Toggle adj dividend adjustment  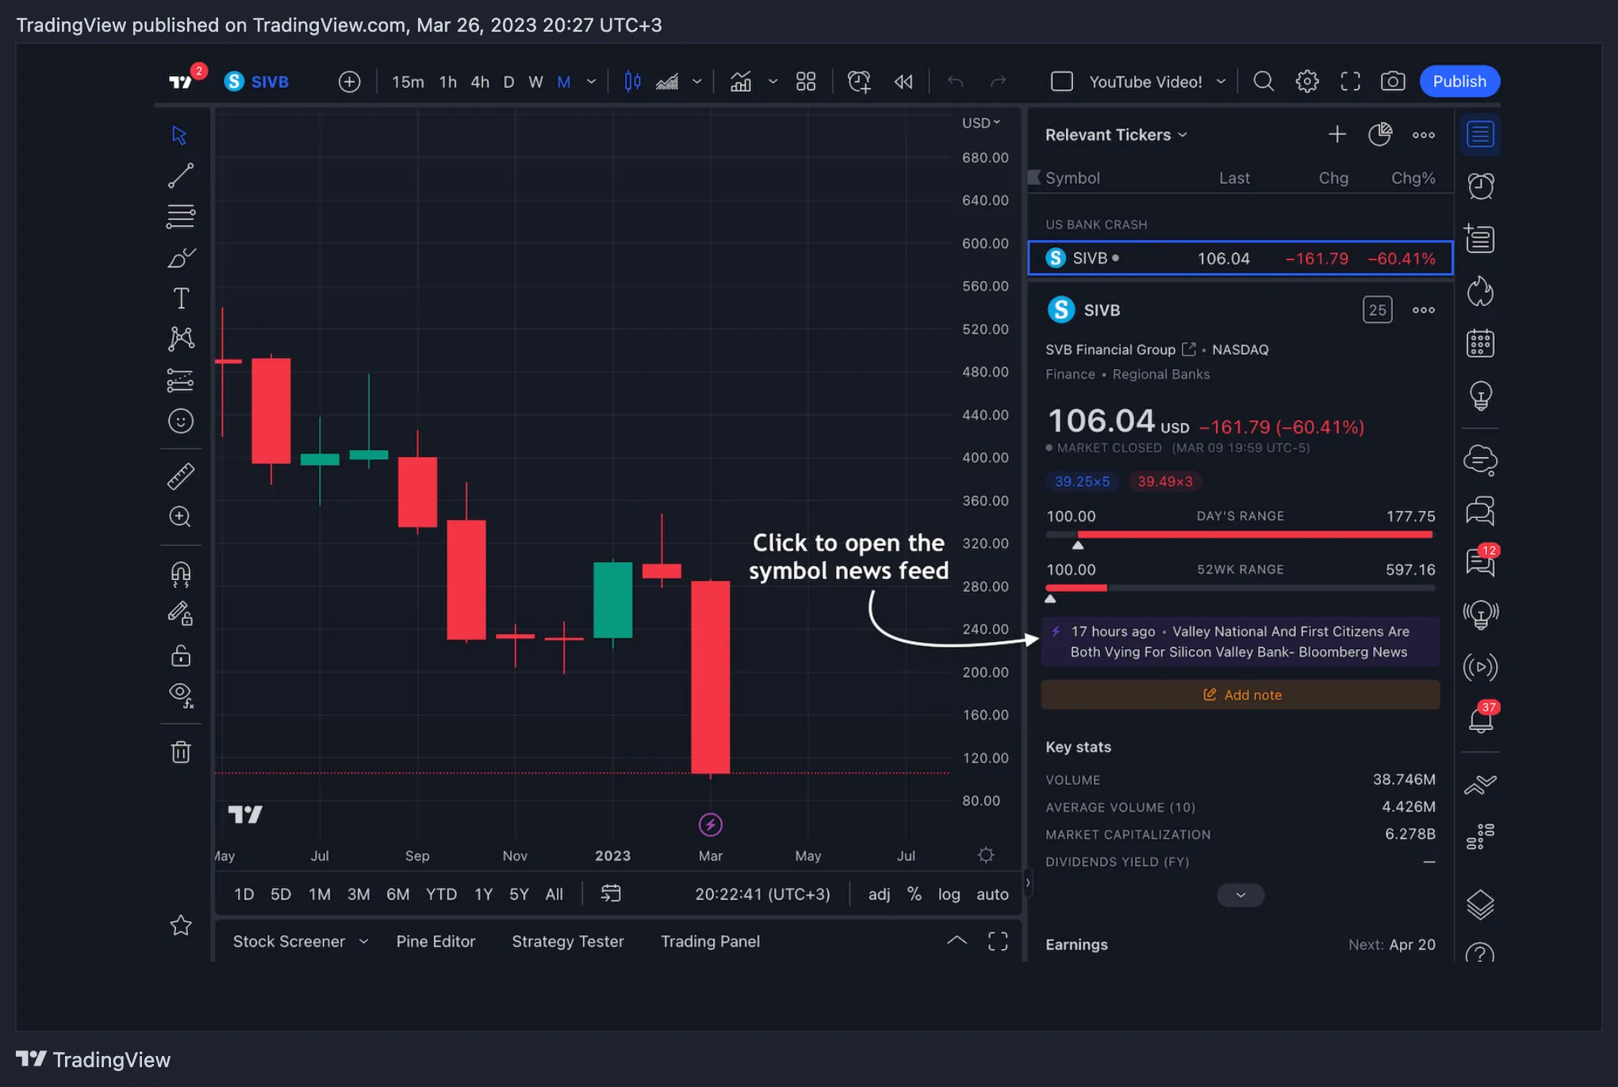(x=879, y=894)
